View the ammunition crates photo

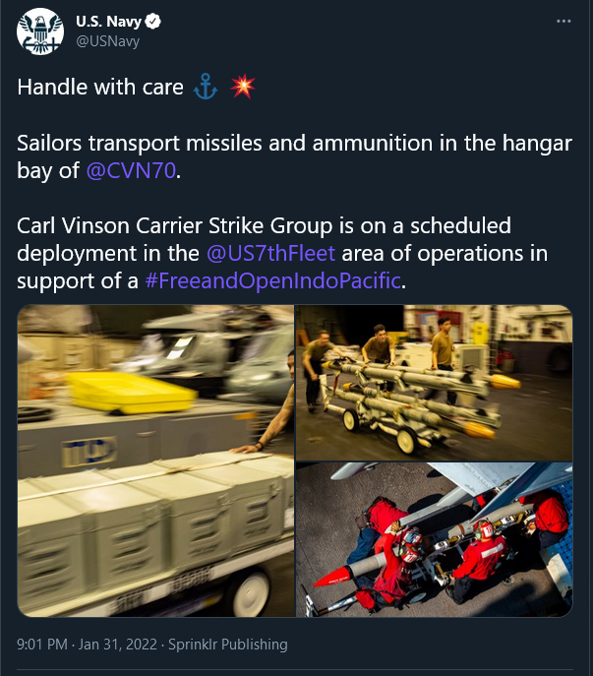coord(155,461)
